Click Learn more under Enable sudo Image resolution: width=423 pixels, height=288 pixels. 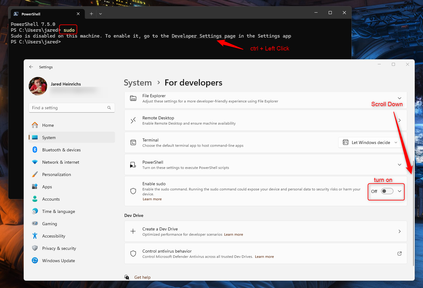pos(152,199)
